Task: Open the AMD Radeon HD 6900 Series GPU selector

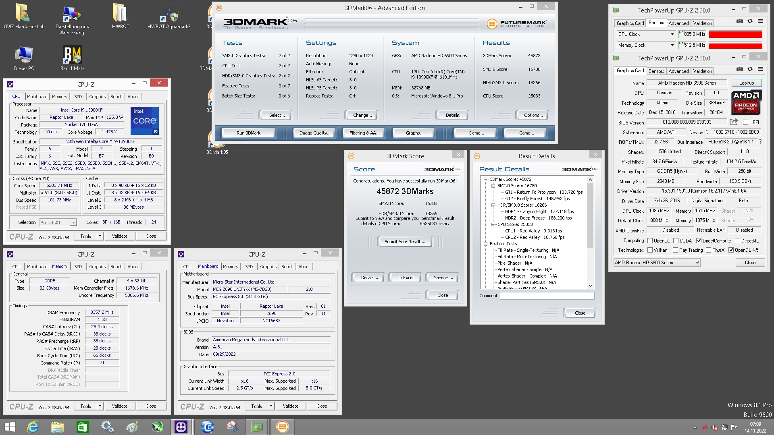Action: point(657,263)
